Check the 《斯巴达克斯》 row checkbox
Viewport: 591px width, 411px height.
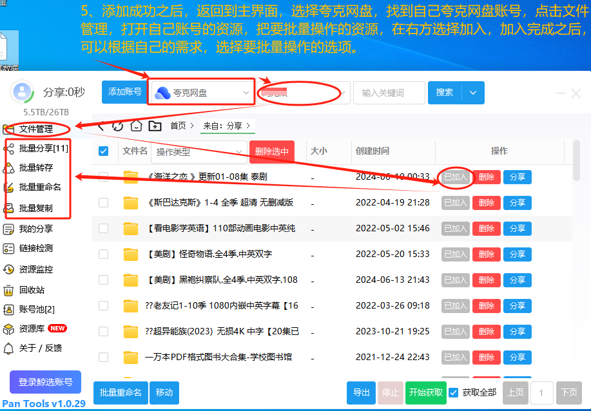[x=103, y=203]
